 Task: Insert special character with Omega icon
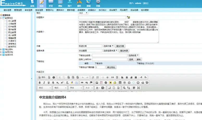129,83
